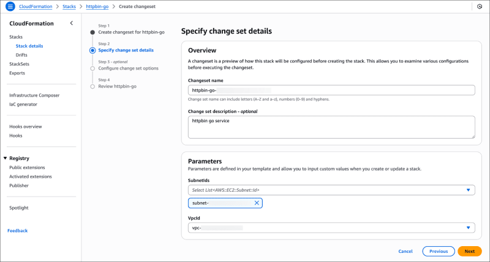The width and height of the screenshot is (490, 262).
Task: Click the clock icon at top right
Action: point(480,6)
